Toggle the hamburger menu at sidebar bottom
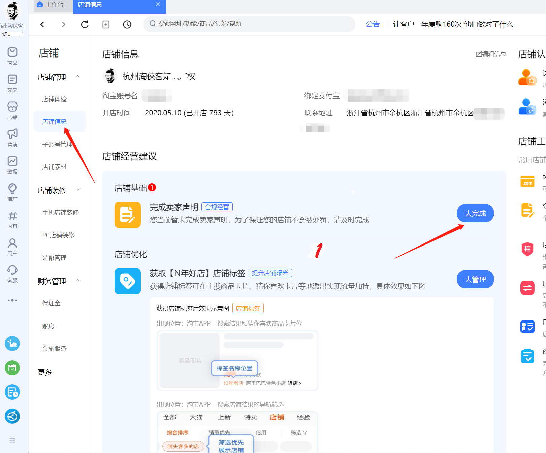The width and height of the screenshot is (546, 453). coord(12,440)
